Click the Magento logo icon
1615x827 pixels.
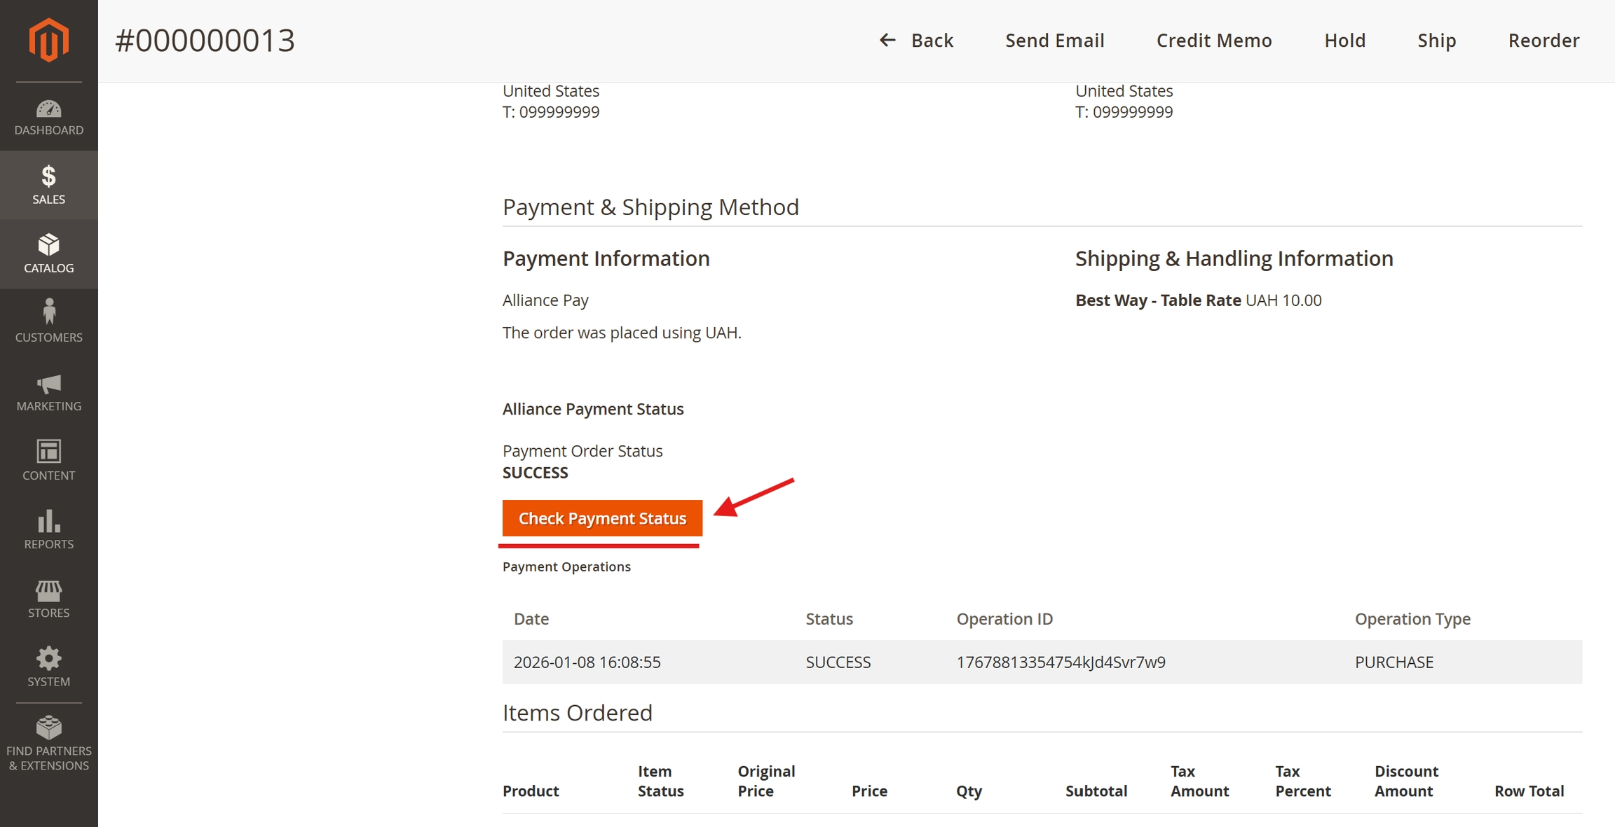tap(48, 40)
